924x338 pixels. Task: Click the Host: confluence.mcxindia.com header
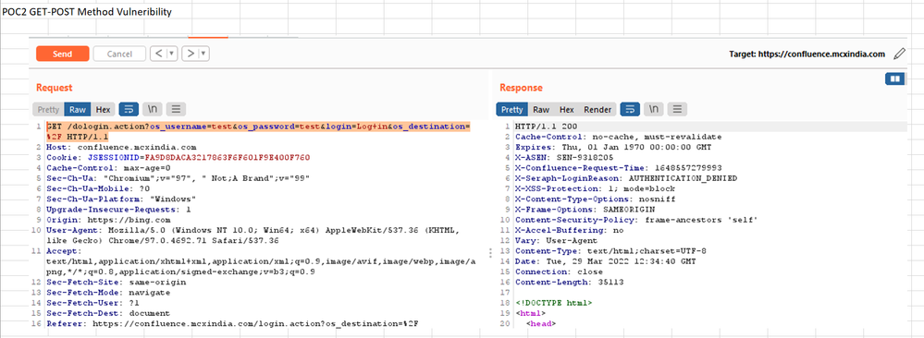coord(121,147)
